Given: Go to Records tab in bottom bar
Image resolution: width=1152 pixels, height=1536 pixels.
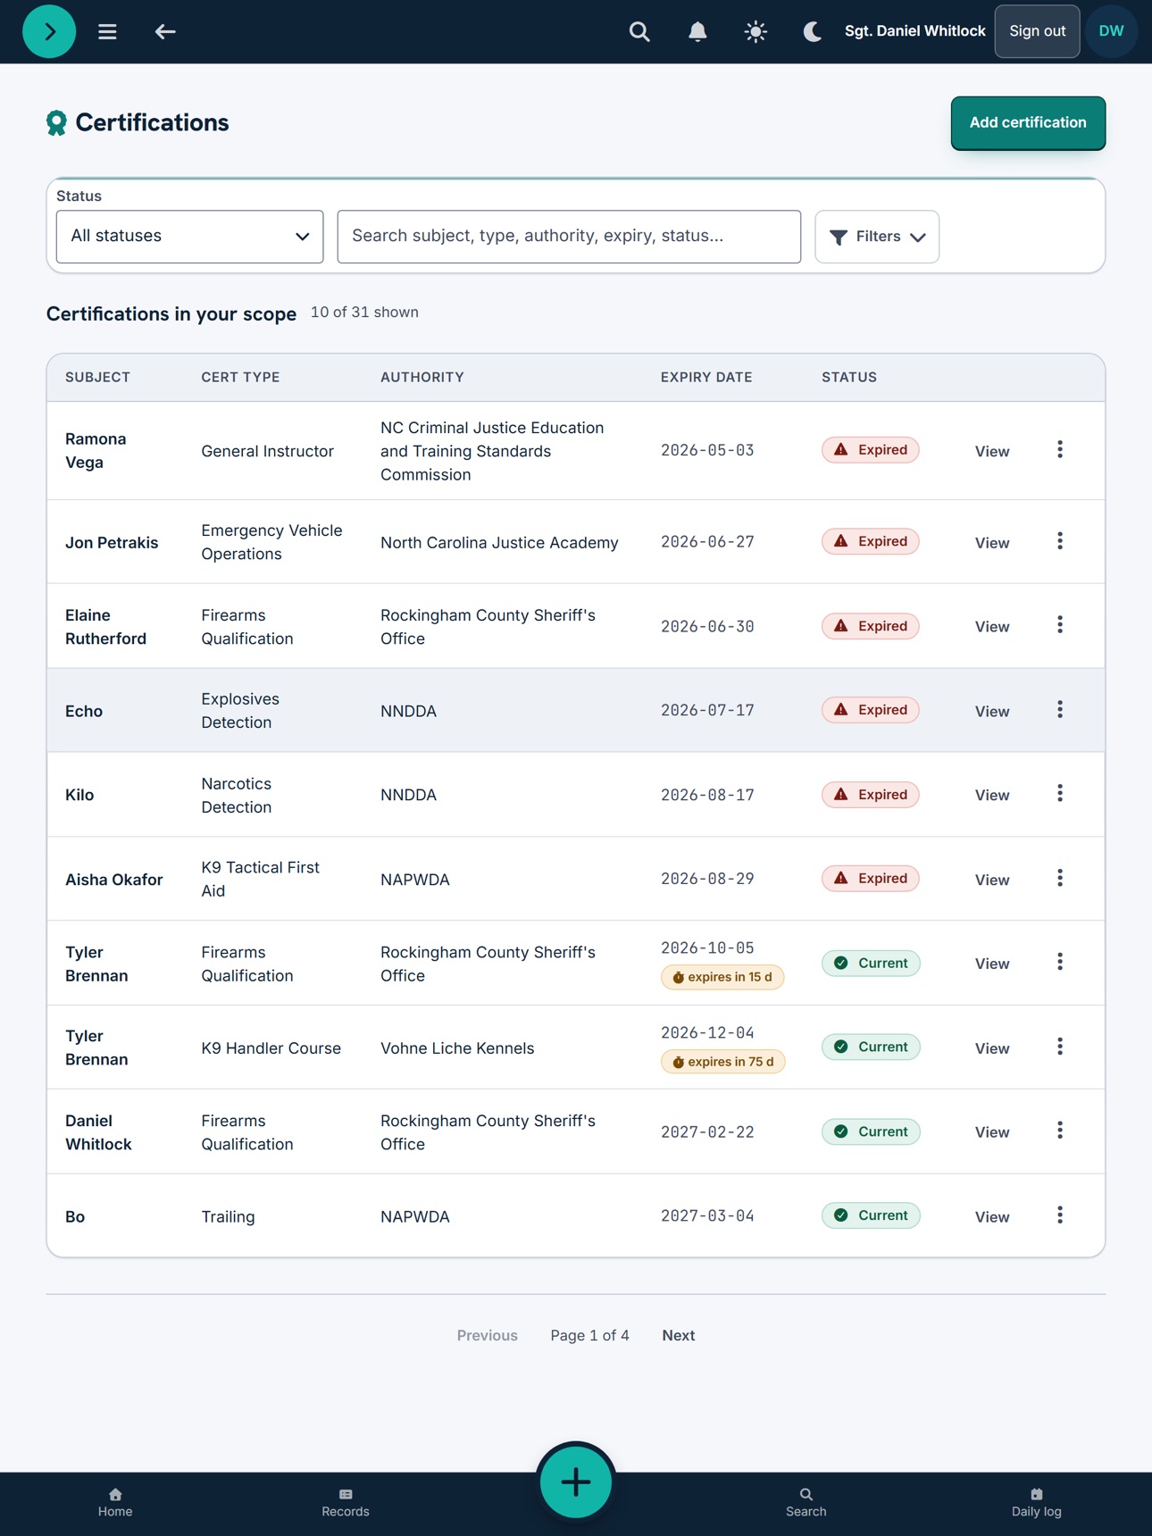Looking at the screenshot, I should pyautogui.click(x=346, y=1503).
